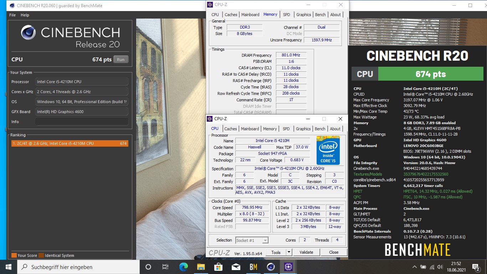Open Cinebench Help menu
The height and width of the screenshot is (274, 487).
click(x=25, y=15)
